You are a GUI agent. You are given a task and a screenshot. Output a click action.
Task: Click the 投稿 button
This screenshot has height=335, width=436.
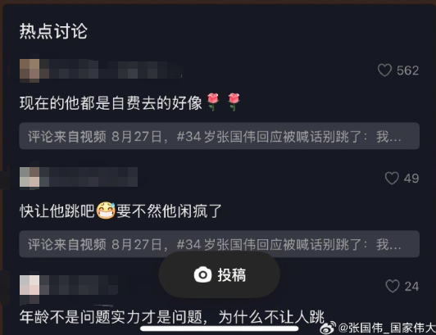(x=219, y=274)
